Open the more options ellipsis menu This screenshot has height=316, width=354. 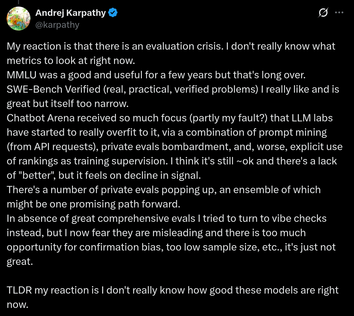pos(339,13)
